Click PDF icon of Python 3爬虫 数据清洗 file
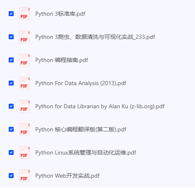Screen dimensions: 195x188 click(24, 37)
